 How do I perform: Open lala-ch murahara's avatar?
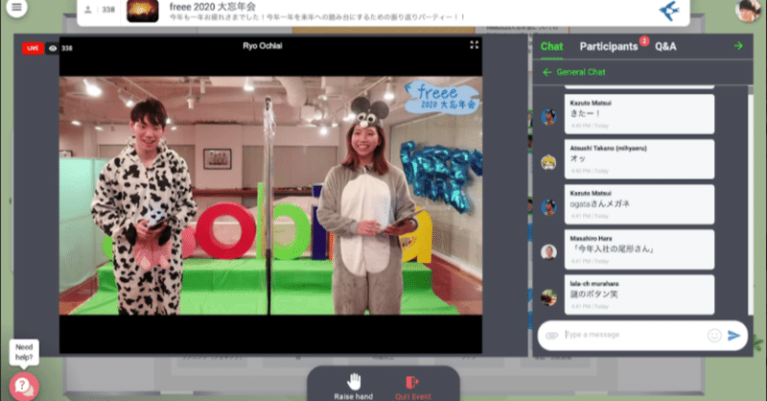548,297
